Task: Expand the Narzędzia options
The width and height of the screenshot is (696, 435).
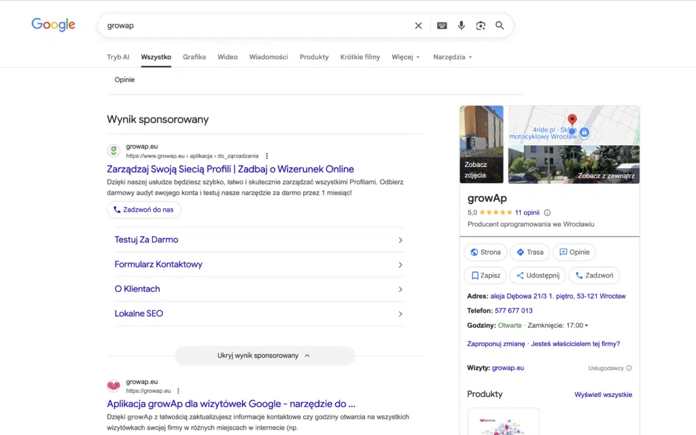Action: click(451, 57)
